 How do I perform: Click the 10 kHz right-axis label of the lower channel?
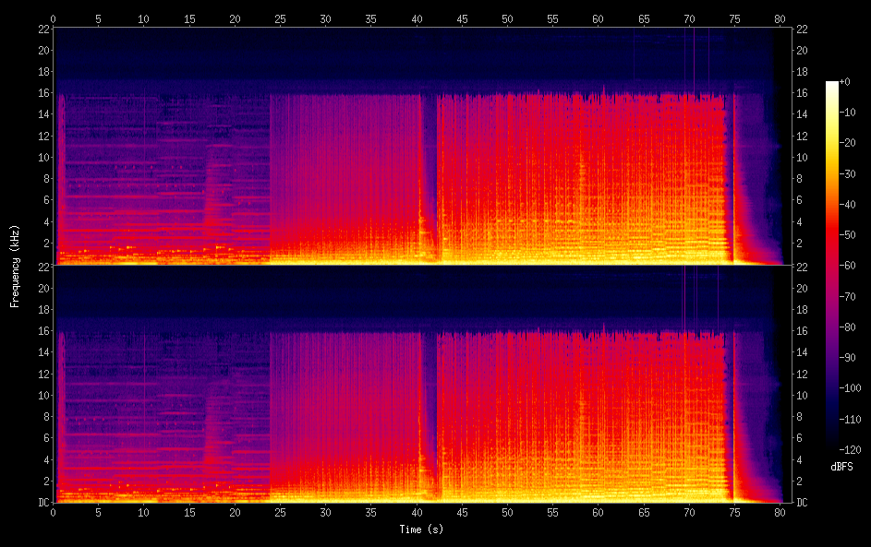(x=802, y=395)
